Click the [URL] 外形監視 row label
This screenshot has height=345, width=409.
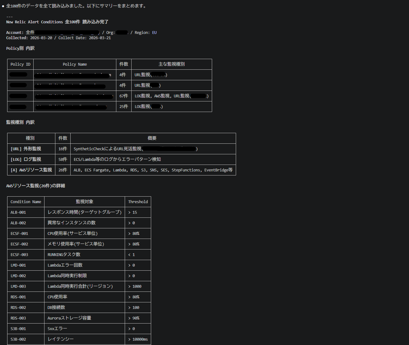pyautogui.click(x=26, y=149)
